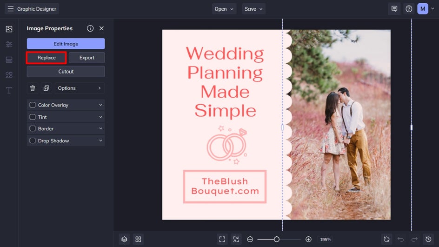This screenshot has height=247, width=439.
Task: Click the Export button
Action: tap(87, 58)
